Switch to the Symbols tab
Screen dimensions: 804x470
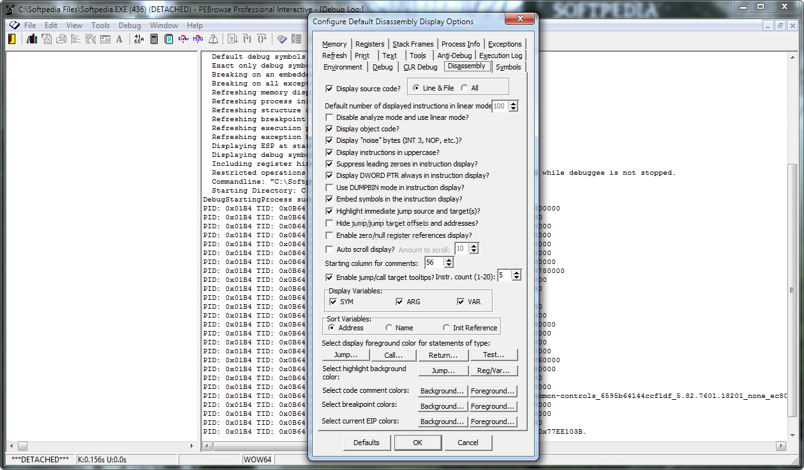[509, 67]
